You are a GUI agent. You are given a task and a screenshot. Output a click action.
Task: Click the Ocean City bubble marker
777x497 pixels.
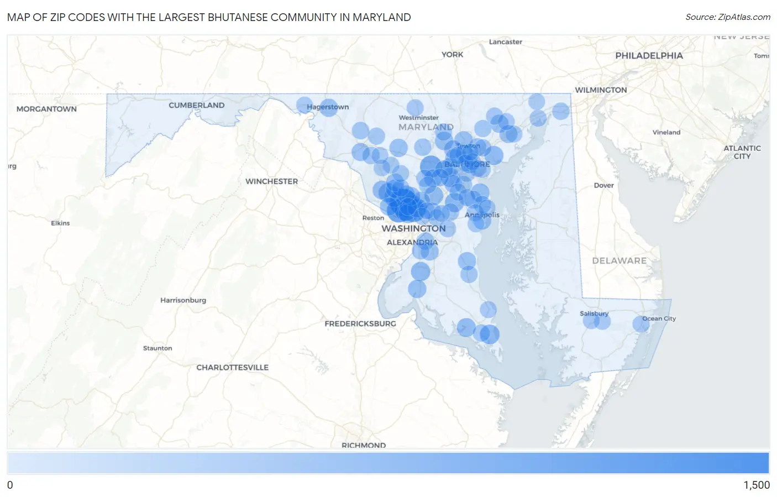coord(641,324)
